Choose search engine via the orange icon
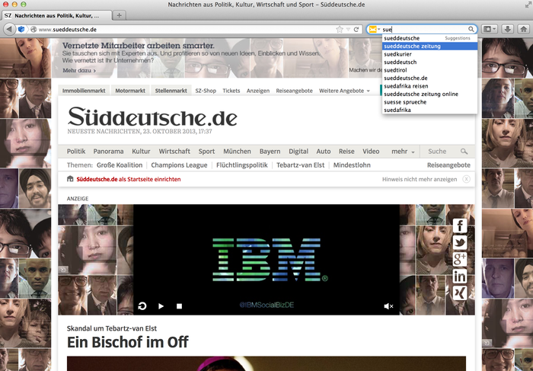533x371 pixels. 373,29
